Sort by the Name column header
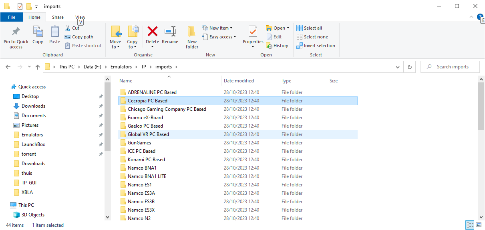The height and width of the screenshot is (230, 485). click(x=169, y=81)
